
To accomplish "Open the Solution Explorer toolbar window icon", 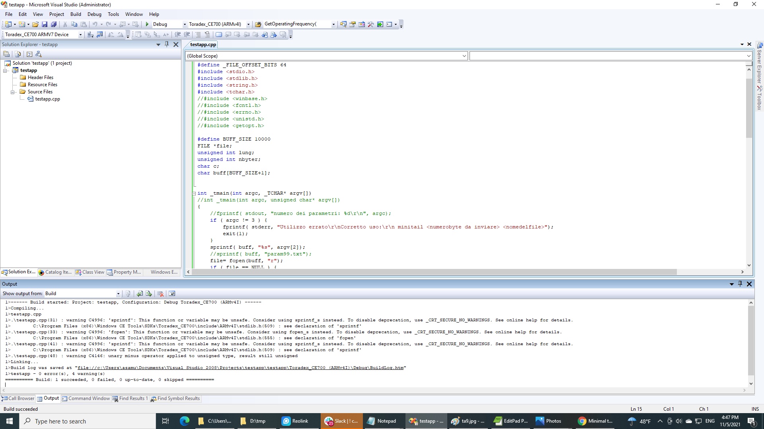I will (x=343, y=24).
